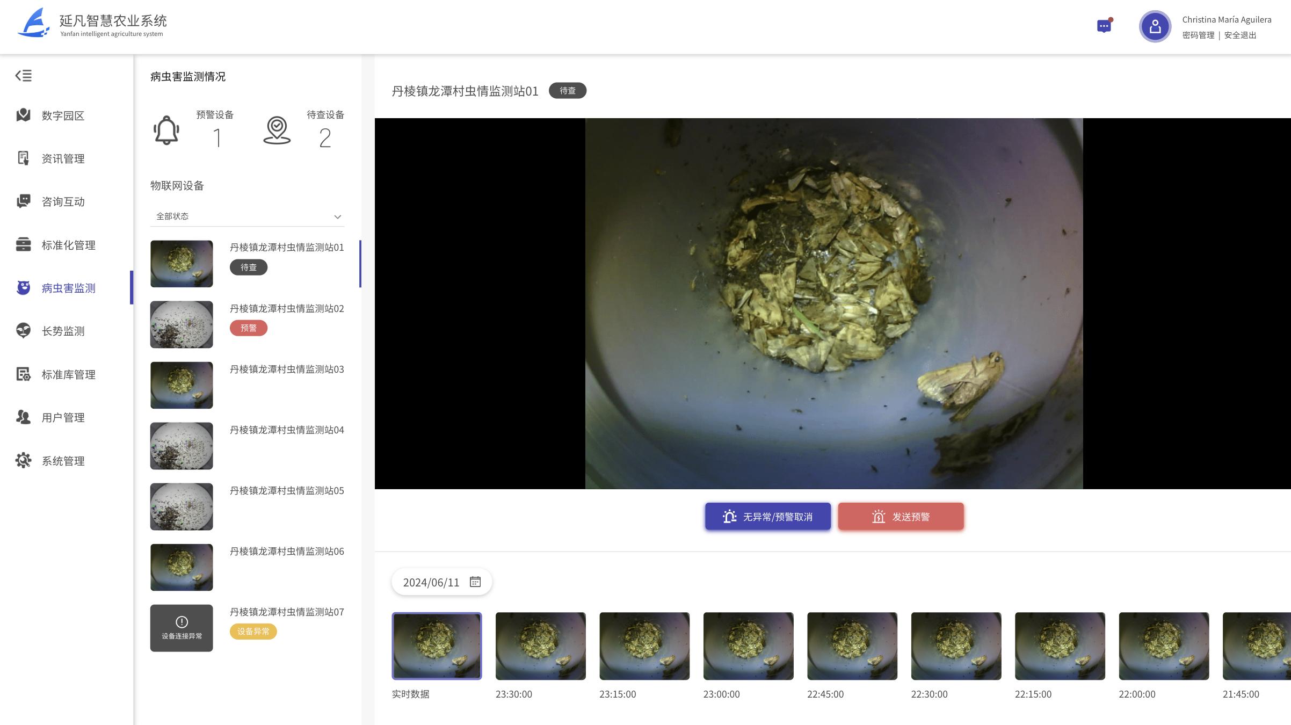1291x725 pixels.
Task: Open the 2024/06/11 date picker
Action: coord(431,582)
